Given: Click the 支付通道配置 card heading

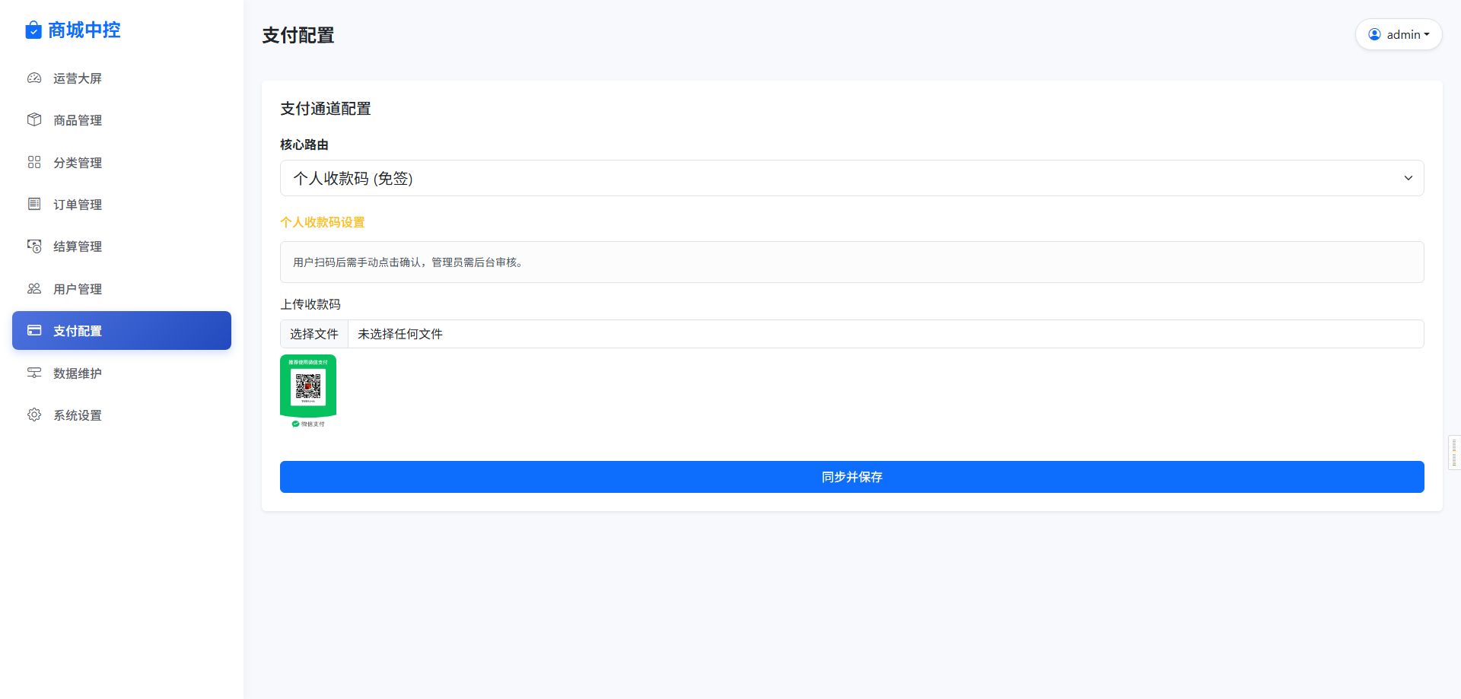Looking at the screenshot, I should 326,109.
